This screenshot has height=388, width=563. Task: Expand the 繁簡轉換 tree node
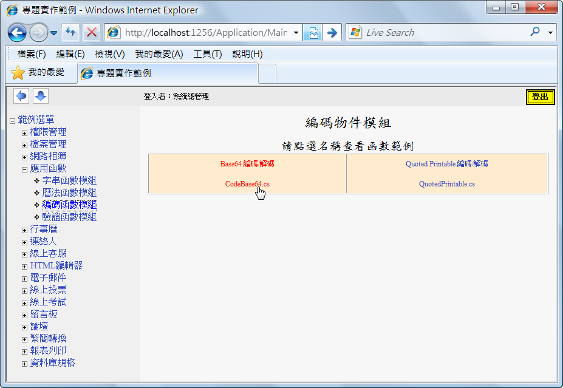click(x=24, y=339)
